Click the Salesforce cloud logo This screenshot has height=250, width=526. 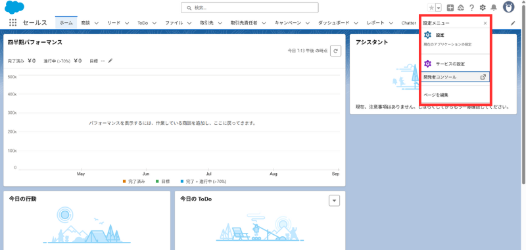click(14, 7)
